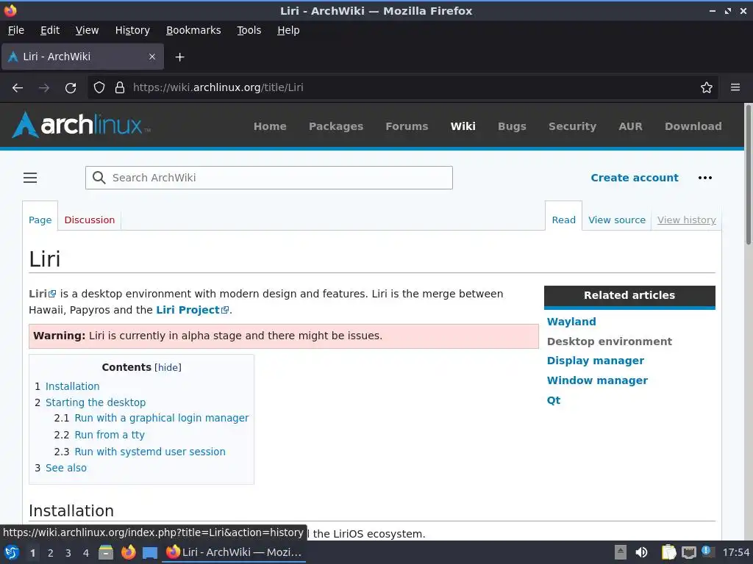Go to Packages in the Arch navigation
The image size is (753, 564).
click(335, 126)
